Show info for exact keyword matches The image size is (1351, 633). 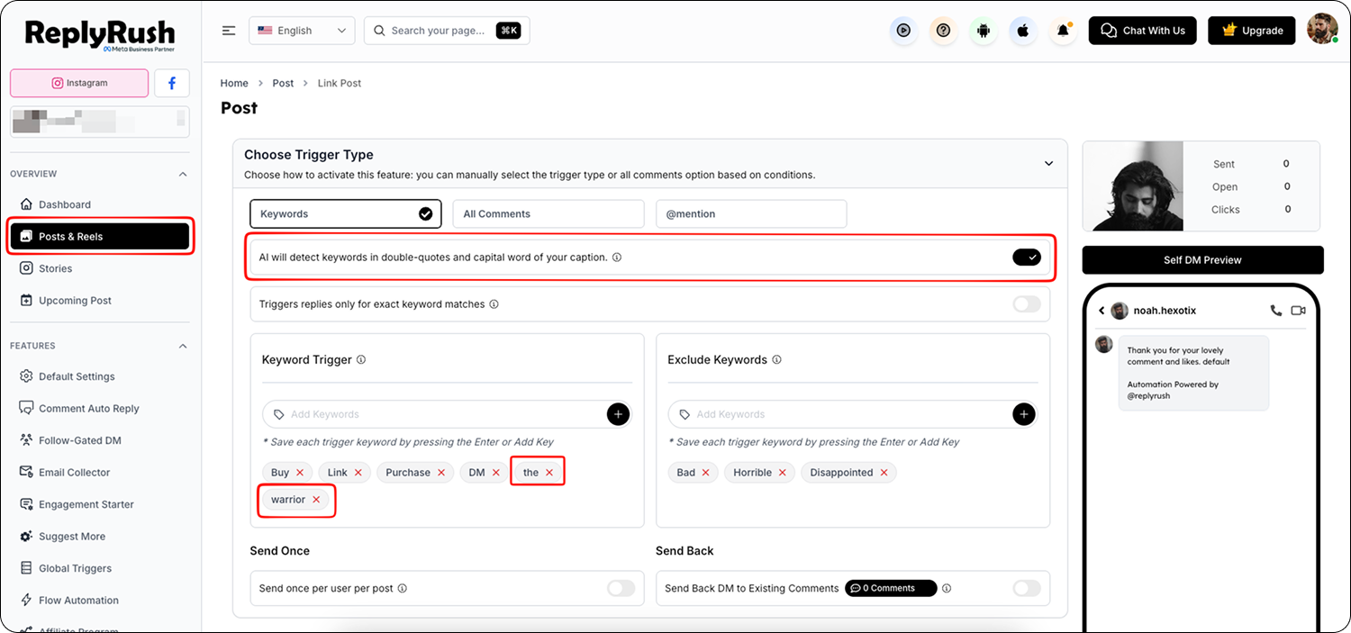click(x=494, y=304)
